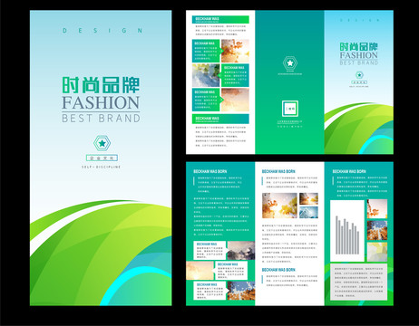419x326 pixels.
Task: Click the top green BECKHAM WAS header bar
Action: tap(220, 20)
